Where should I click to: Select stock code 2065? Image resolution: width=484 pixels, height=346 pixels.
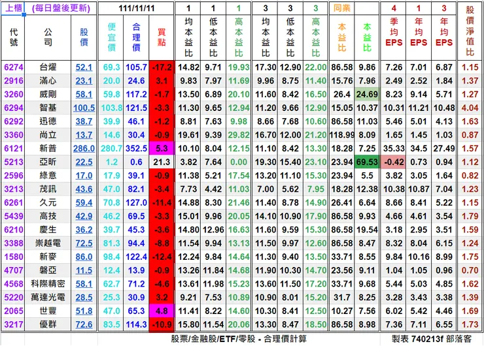coord(14,311)
